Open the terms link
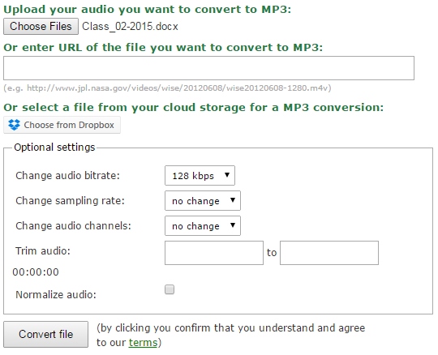 coord(143,343)
